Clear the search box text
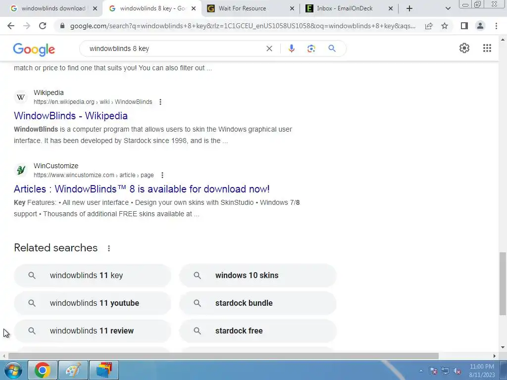 269,48
